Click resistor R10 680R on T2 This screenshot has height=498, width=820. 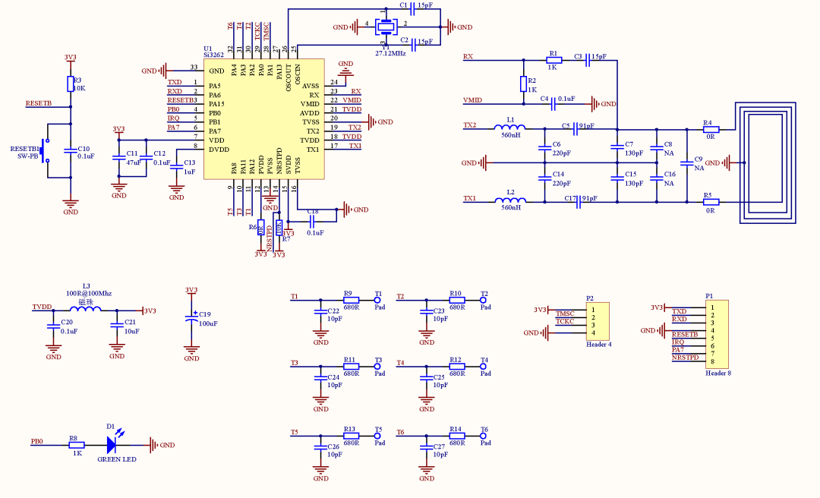pos(457,301)
